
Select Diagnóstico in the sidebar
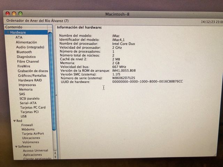click(x=26, y=57)
